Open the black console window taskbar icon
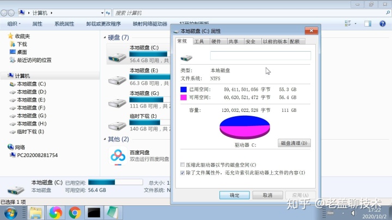This screenshot has width=392, height=220. [94, 213]
